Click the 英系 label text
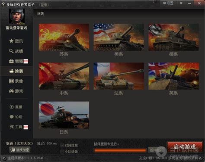 pyautogui.click(x=173, y=93)
